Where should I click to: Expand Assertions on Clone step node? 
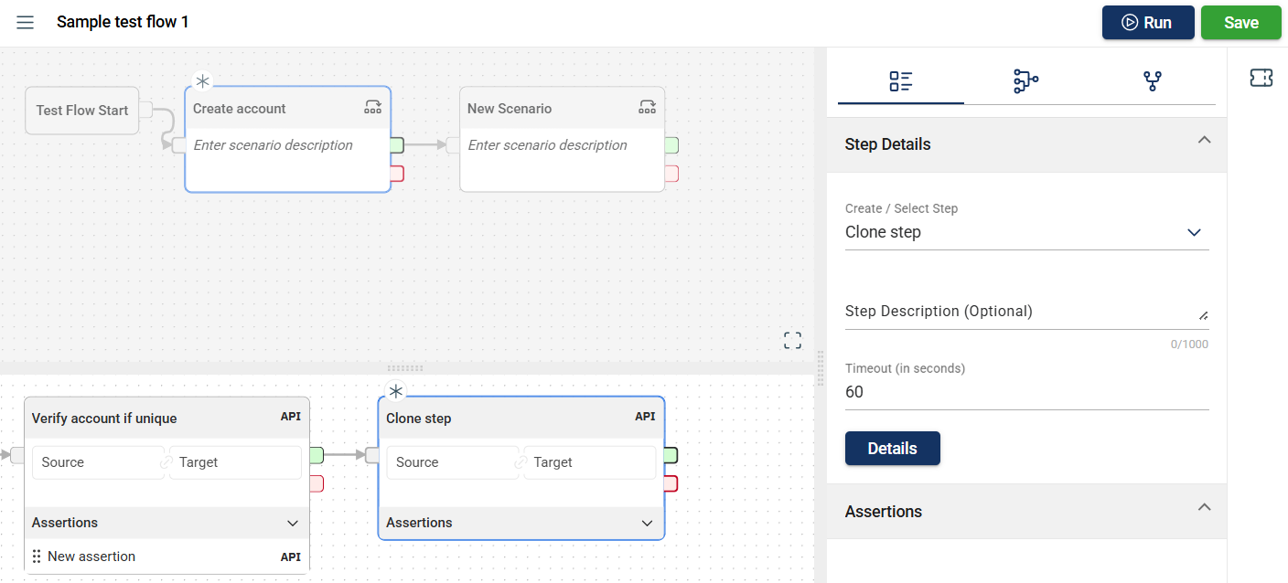(647, 524)
